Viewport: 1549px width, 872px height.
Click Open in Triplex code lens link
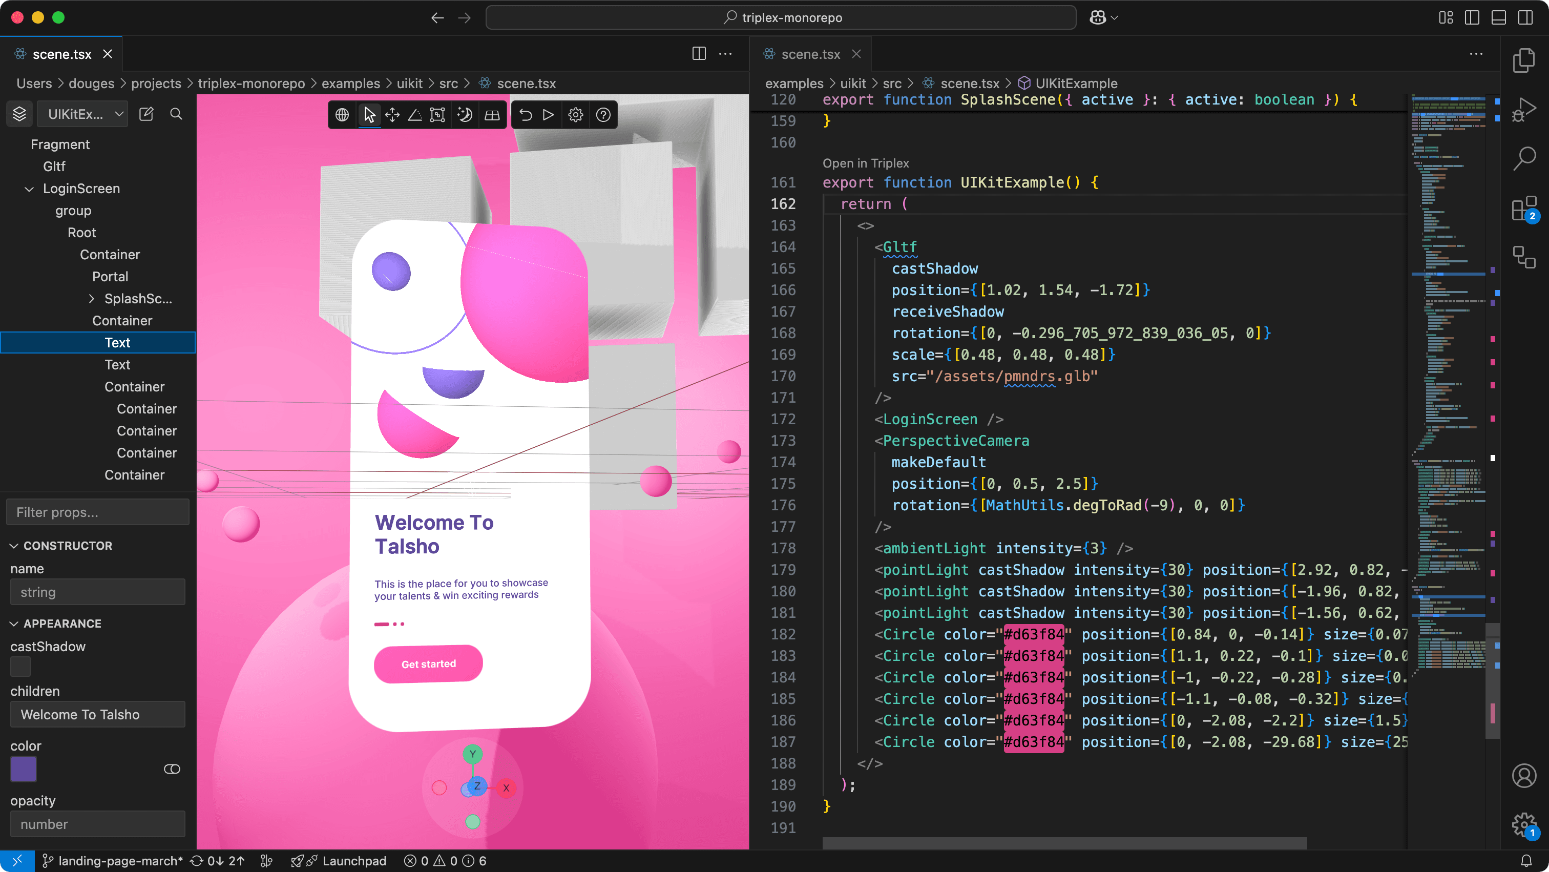pyautogui.click(x=865, y=163)
